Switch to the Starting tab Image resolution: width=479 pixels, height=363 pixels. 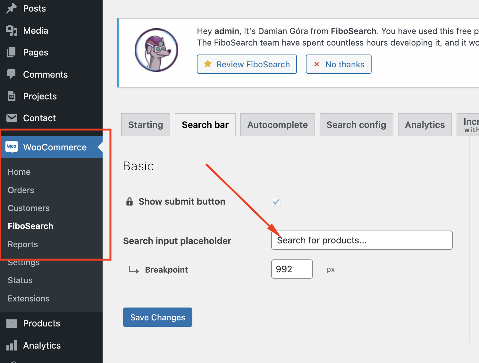(146, 125)
